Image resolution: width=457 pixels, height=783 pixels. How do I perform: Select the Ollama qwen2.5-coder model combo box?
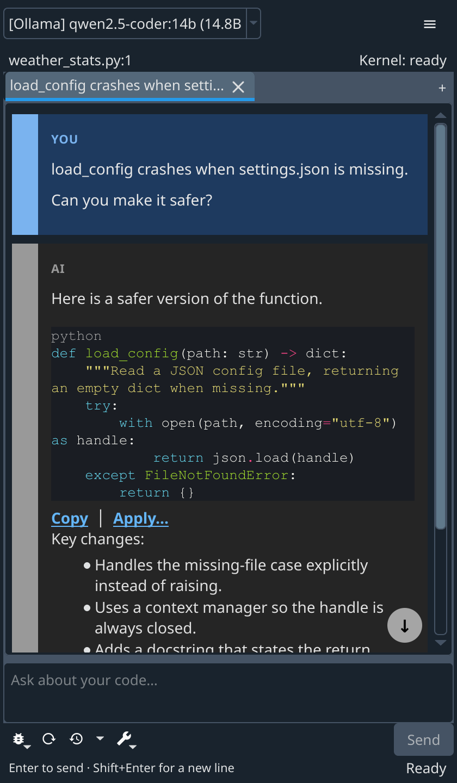pyautogui.click(x=132, y=24)
